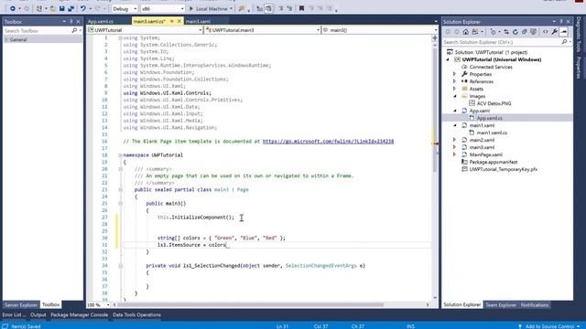This screenshot has width=586, height=329.
Task: Click the New Project toolbar icon
Action: [x=39, y=8]
